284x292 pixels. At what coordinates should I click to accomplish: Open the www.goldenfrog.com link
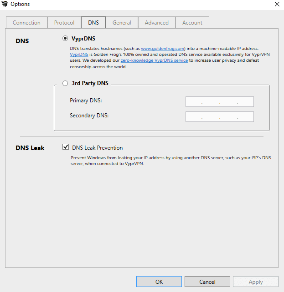coord(163,49)
